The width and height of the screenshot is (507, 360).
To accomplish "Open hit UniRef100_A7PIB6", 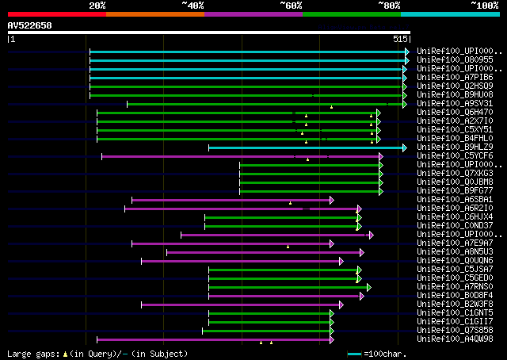I will click(x=455, y=78).
